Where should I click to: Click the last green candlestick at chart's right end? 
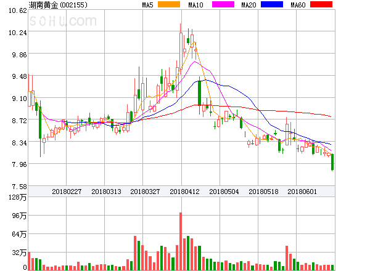pyautogui.click(x=332, y=162)
